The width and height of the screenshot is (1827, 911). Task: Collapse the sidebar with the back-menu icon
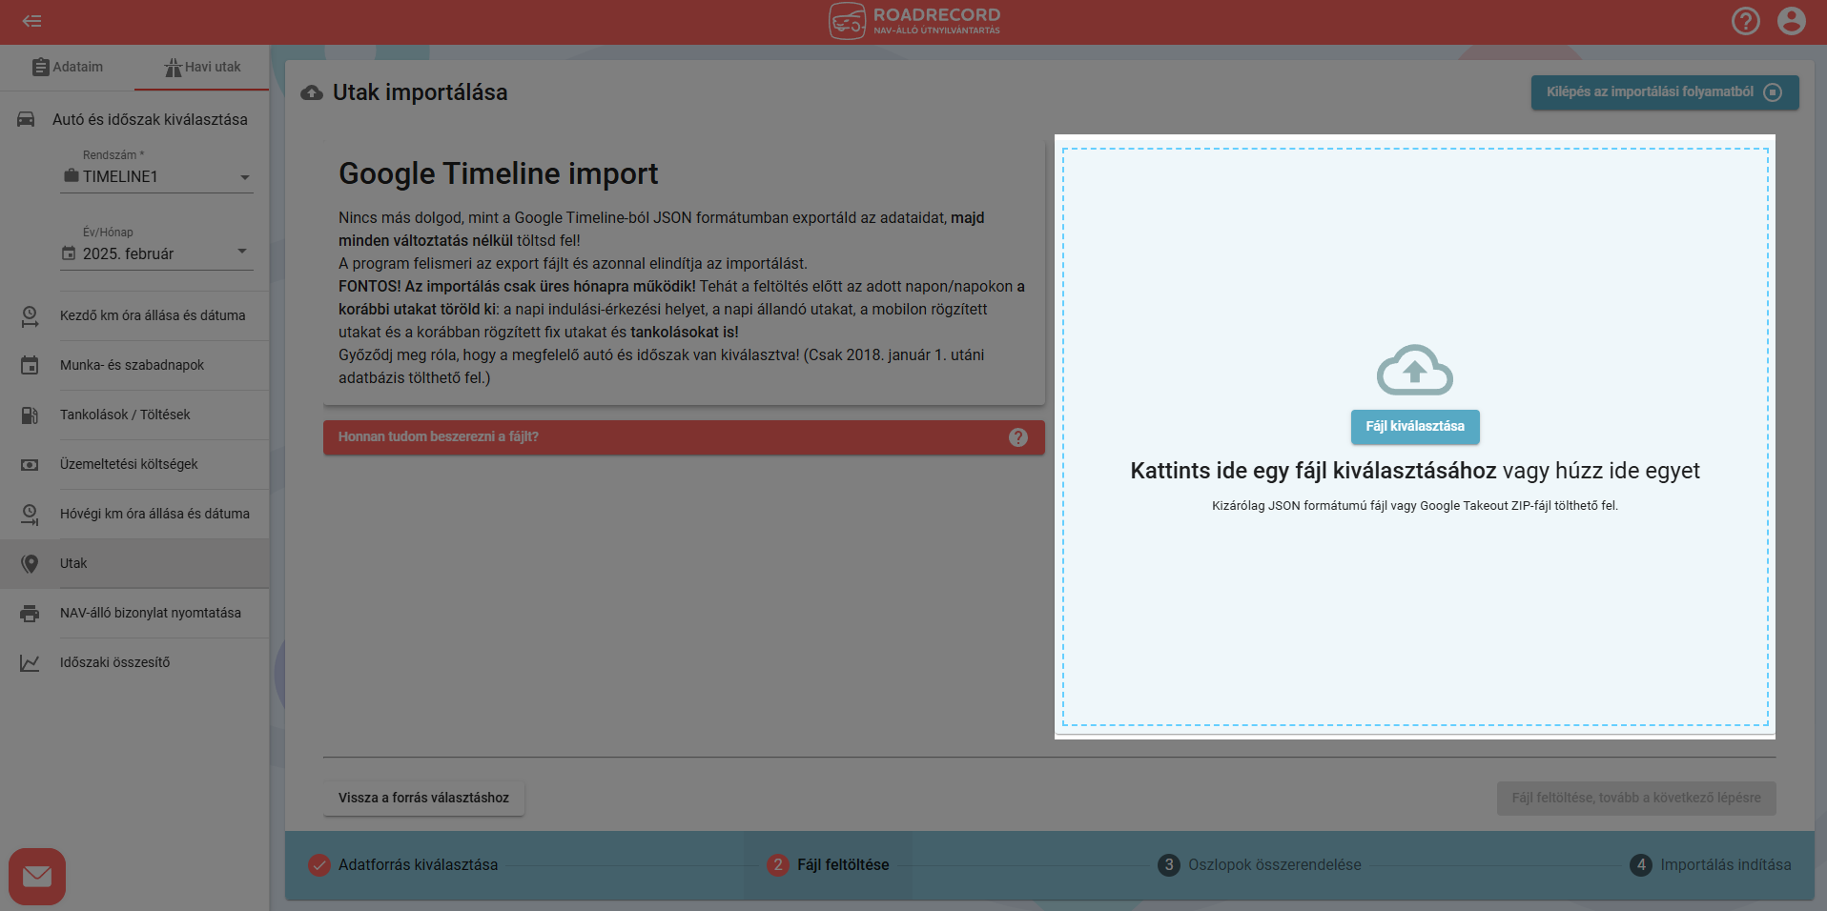(31, 21)
